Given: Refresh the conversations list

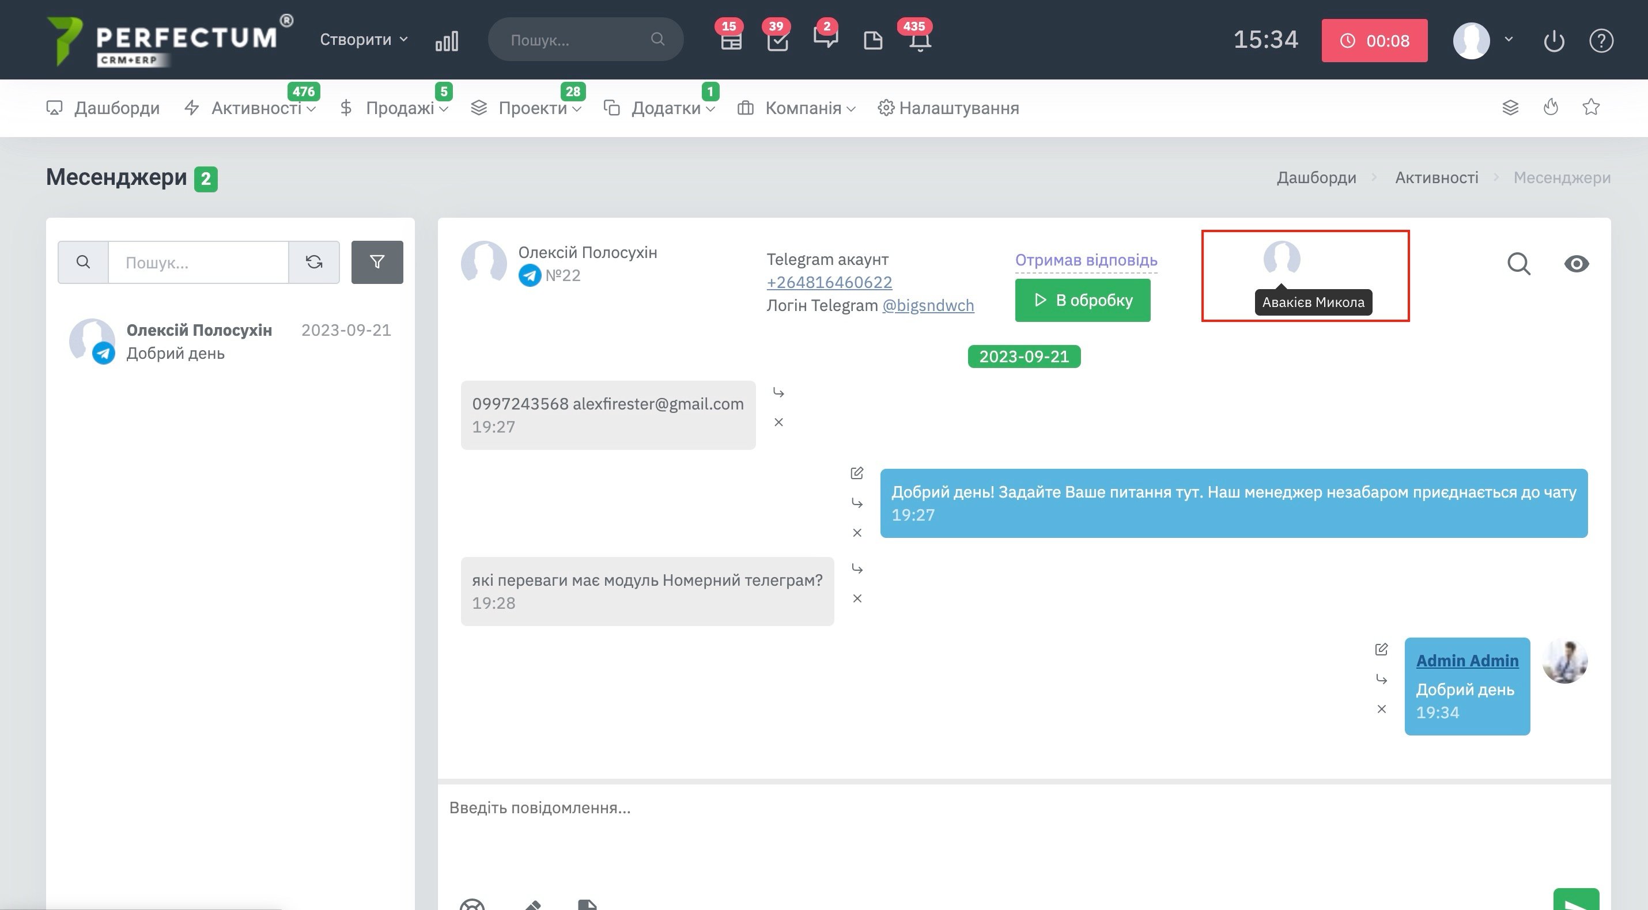Looking at the screenshot, I should 313,262.
